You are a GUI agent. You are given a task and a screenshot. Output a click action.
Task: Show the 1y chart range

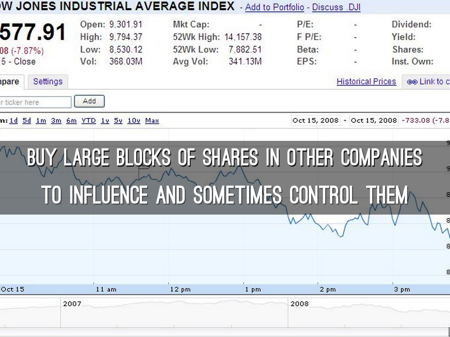(x=105, y=121)
